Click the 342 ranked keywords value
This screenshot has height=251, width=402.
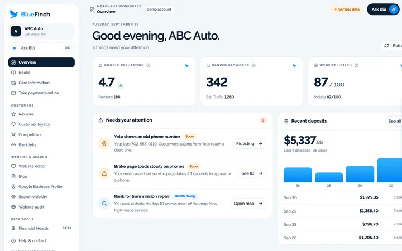pos(217,82)
